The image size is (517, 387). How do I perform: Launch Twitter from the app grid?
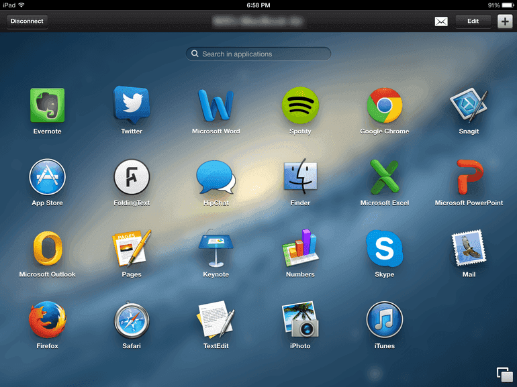[x=132, y=106]
